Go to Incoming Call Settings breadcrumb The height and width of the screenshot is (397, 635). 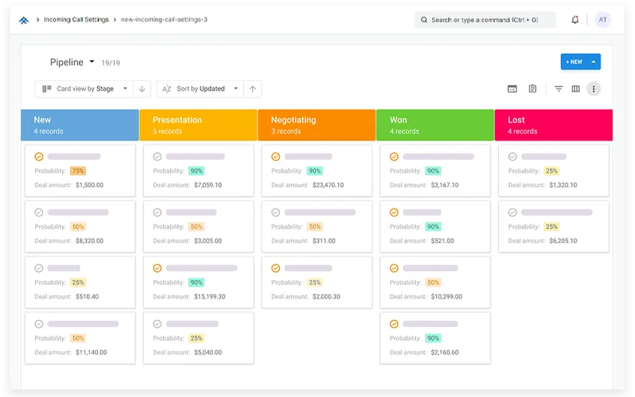pos(77,20)
